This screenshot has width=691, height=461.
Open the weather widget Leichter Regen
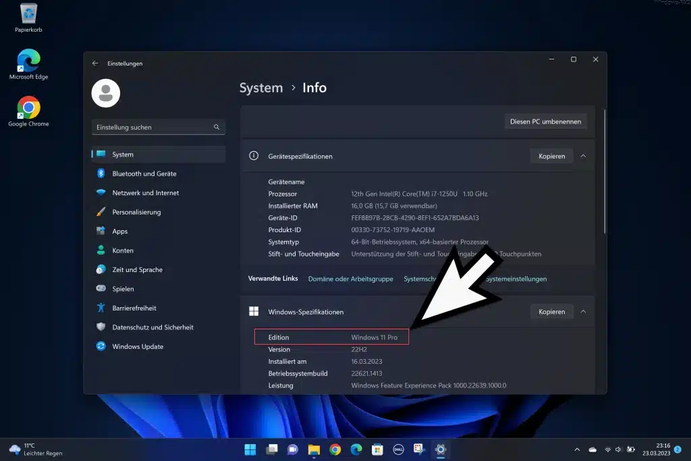click(x=36, y=450)
